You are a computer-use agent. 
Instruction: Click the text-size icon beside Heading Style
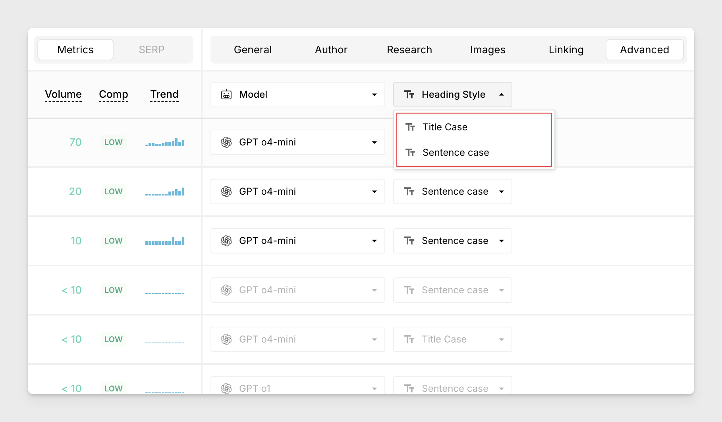[x=409, y=95]
